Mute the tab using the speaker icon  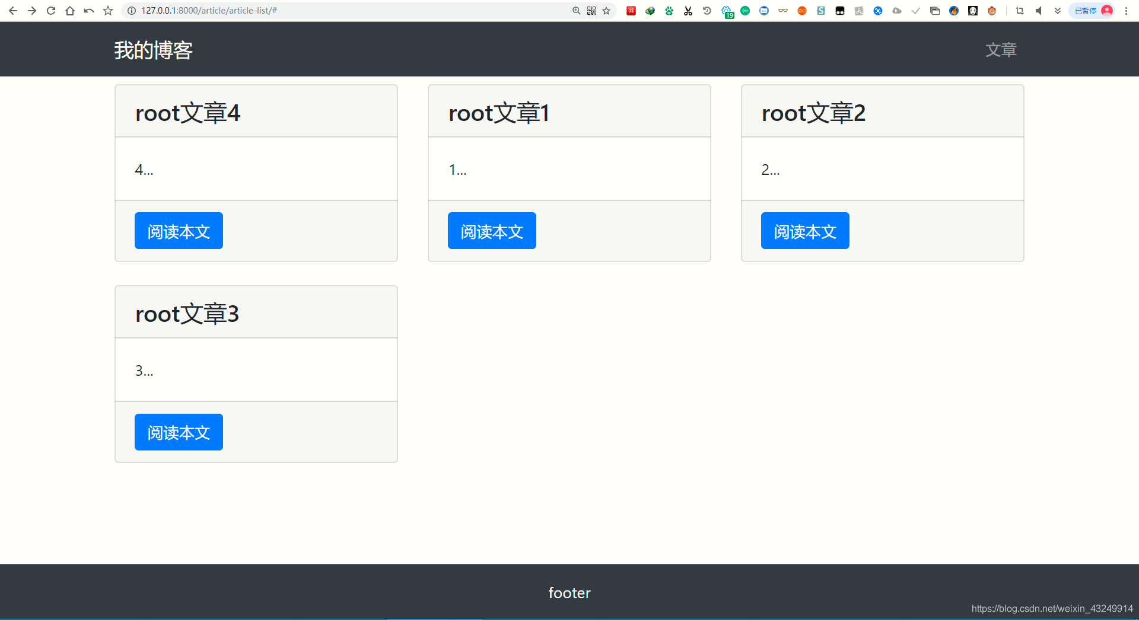point(1039,11)
